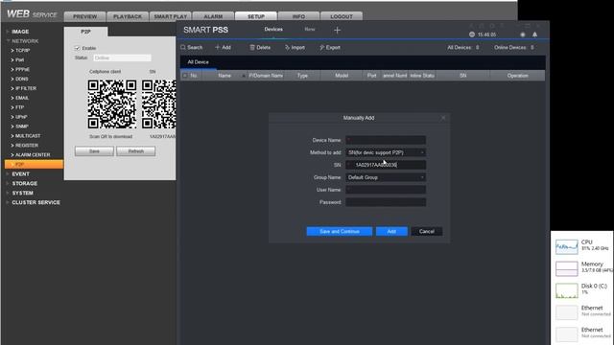Click the Memory usage graph thumbnail
The image size is (614, 345).
point(566,268)
